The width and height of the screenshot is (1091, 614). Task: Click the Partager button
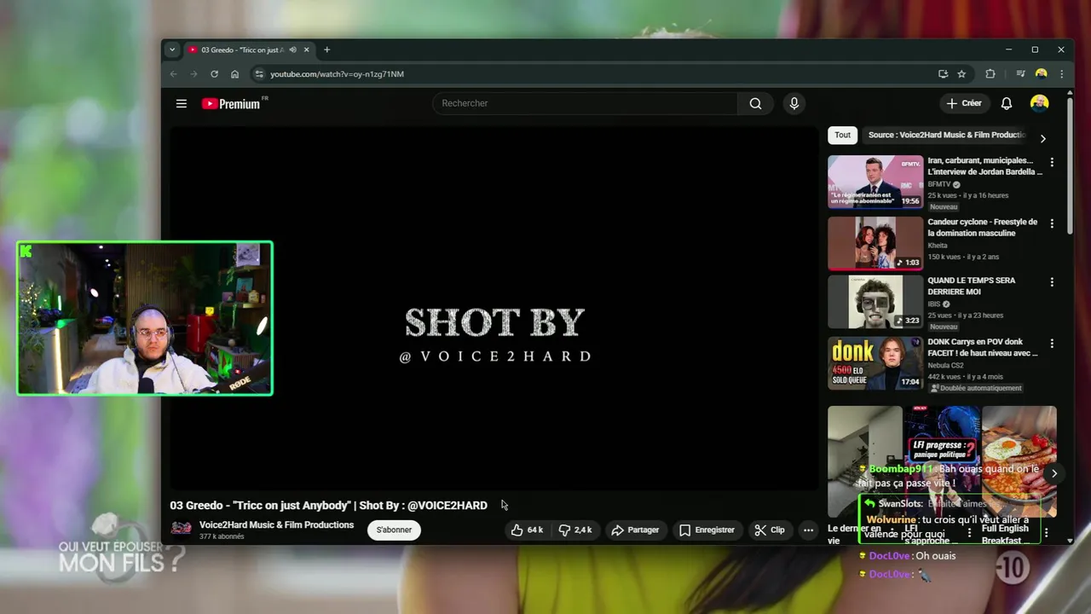635,530
